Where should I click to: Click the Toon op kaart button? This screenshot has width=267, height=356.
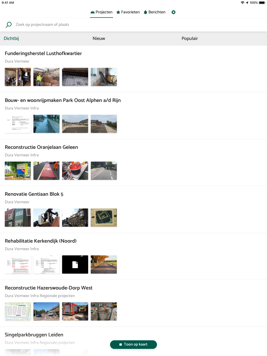point(133,345)
